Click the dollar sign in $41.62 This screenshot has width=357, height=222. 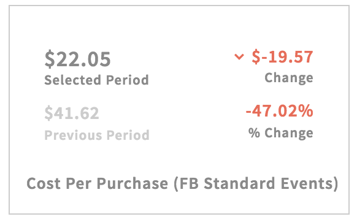click(x=48, y=113)
